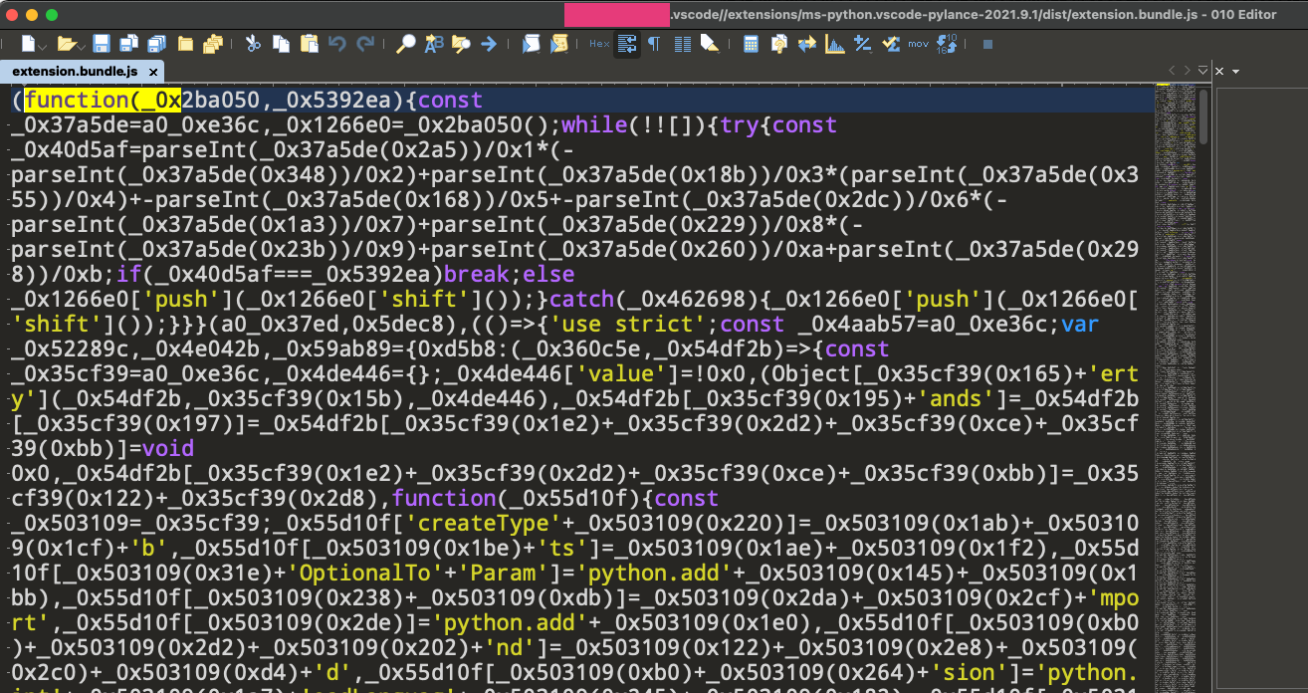Viewport: 1308px width, 693px height.
Task: Copy selection using the Copy icon
Action: tap(282, 44)
